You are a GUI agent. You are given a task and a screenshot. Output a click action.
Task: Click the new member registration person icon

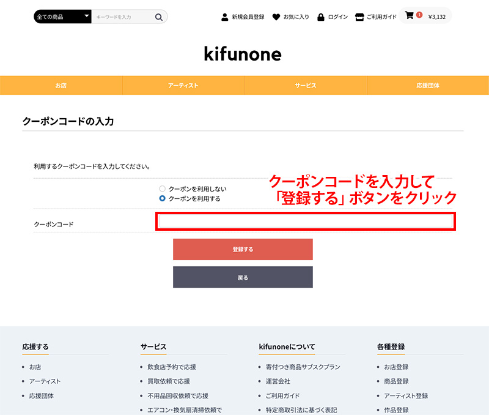[x=224, y=17]
